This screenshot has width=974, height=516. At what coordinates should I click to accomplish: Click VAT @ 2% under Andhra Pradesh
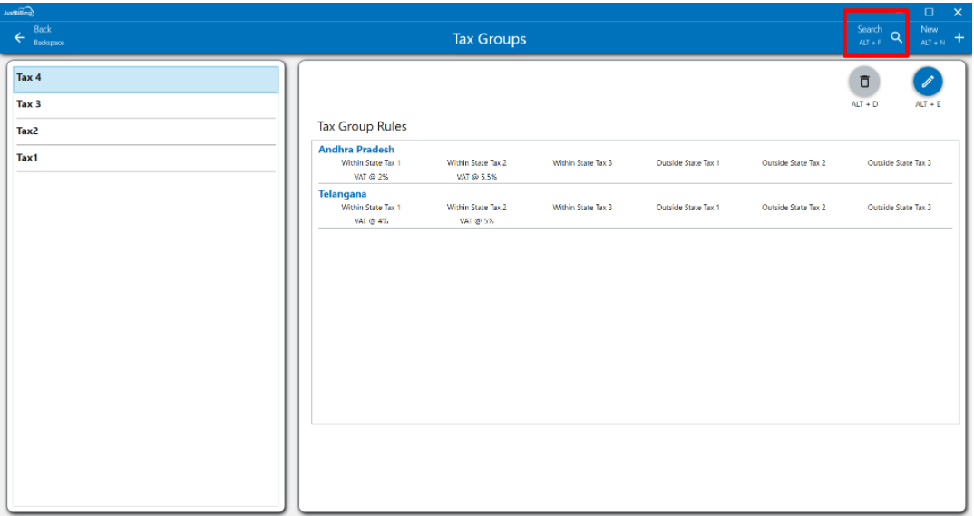371,177
